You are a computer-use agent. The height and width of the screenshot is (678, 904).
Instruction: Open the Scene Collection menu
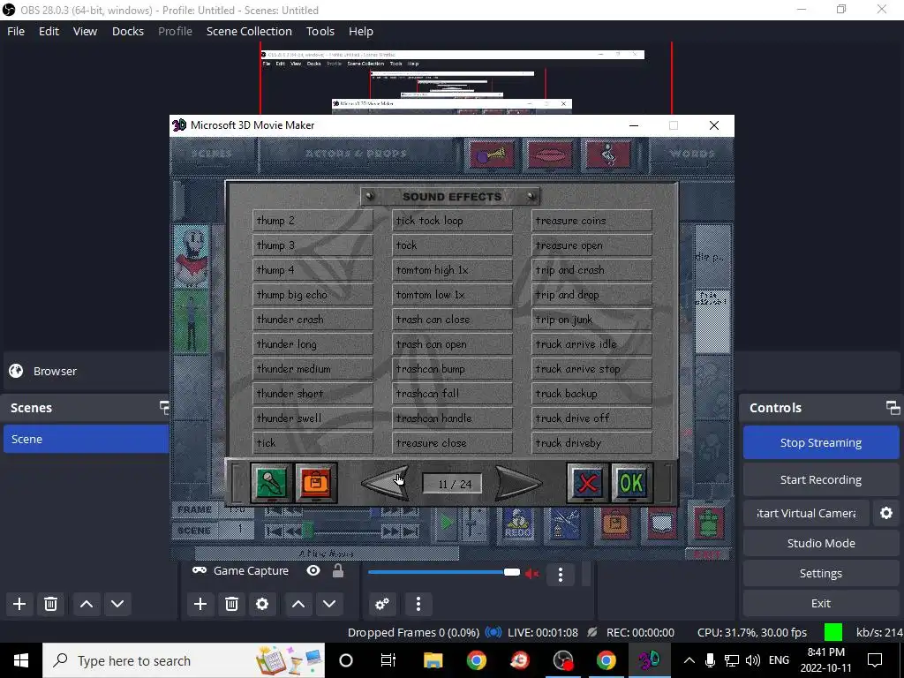pyautogui.click(x=249, y=31)
